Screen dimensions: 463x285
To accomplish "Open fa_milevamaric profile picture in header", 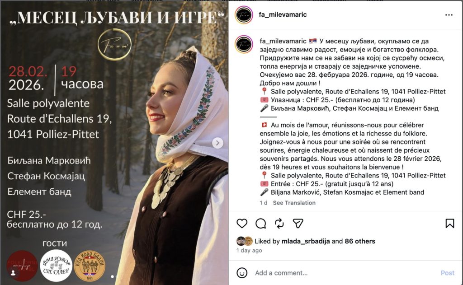I will [244, 15].
